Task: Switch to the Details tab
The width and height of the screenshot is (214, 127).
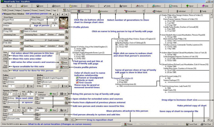Action: tap(11, 11)
